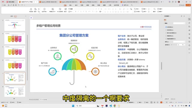The image size is (192, 108).
Task: Pin the object properties panel
Action: [x=181, y=16]
